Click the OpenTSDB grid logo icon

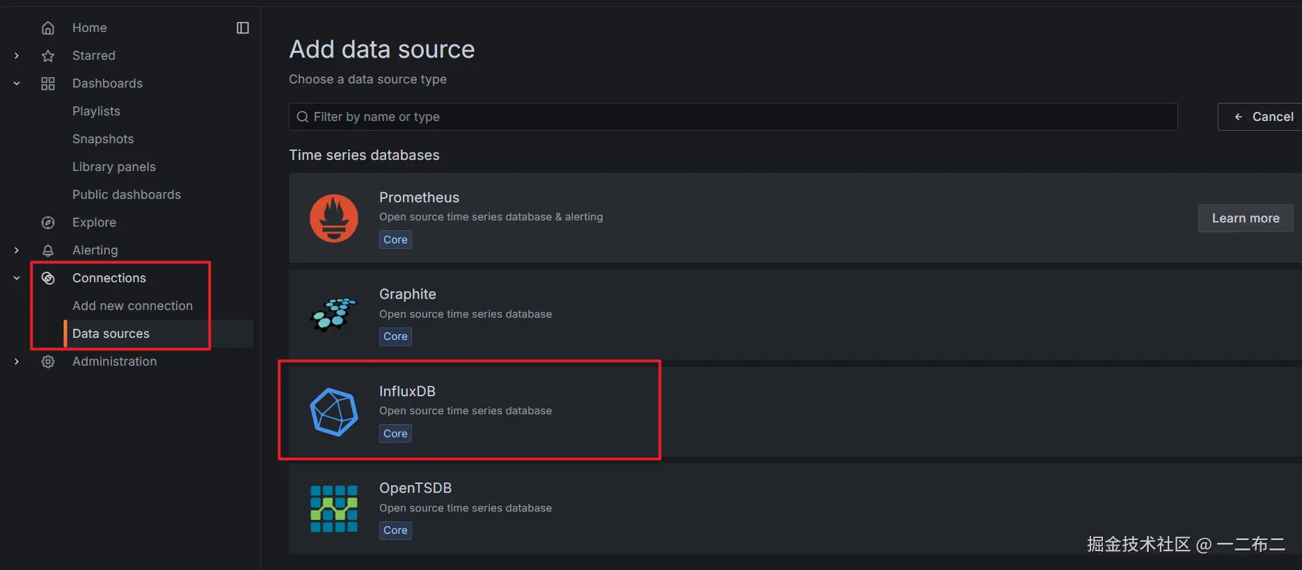pyautogui.click(x=334, y=509)
